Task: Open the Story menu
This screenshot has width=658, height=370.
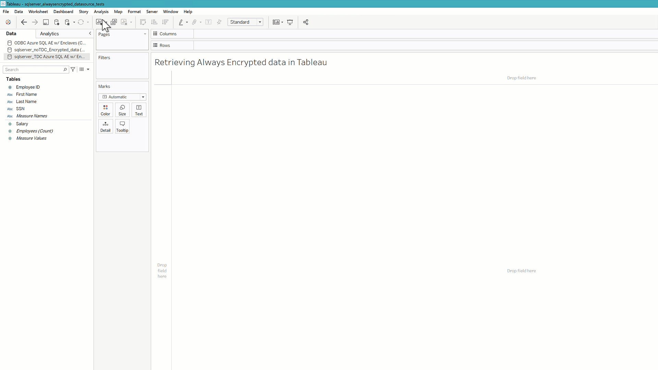Action: point(84,12)
